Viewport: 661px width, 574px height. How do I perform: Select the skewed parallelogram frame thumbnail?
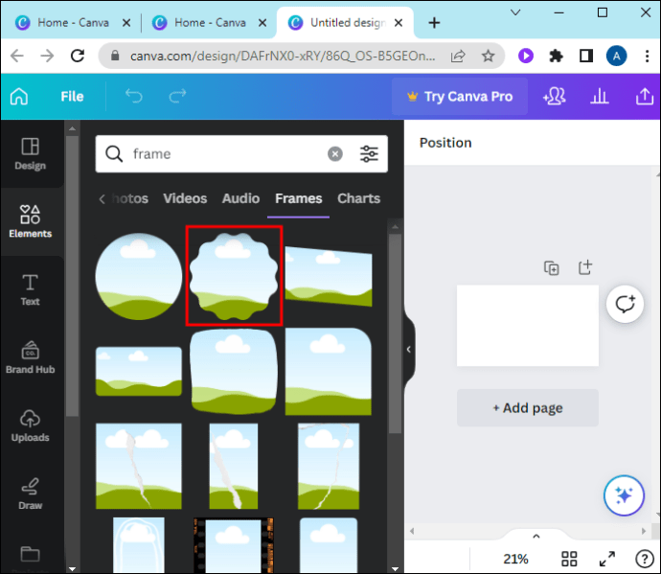329,276
